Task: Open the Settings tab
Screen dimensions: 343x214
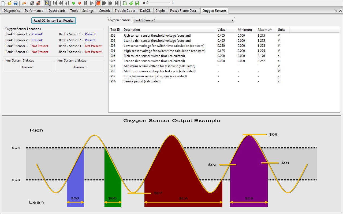Action: [x=88, y=11]
